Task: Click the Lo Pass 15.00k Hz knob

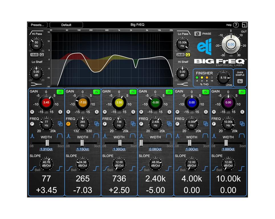Action: click(x=182, y=44)
